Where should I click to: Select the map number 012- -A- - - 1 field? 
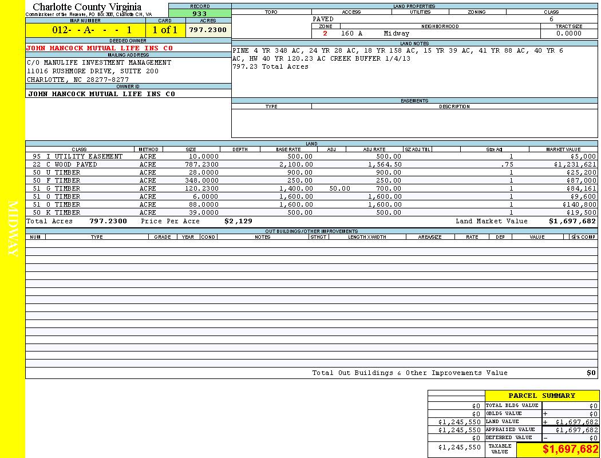85,30
